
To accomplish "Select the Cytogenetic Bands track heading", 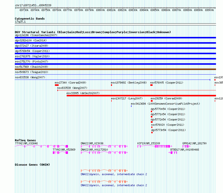I will click(x=30, y=19).
